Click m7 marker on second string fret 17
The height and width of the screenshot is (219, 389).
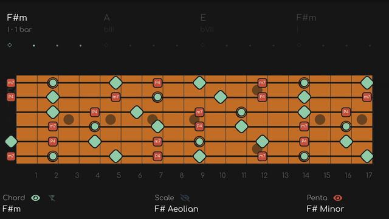[x=367, y=97]
